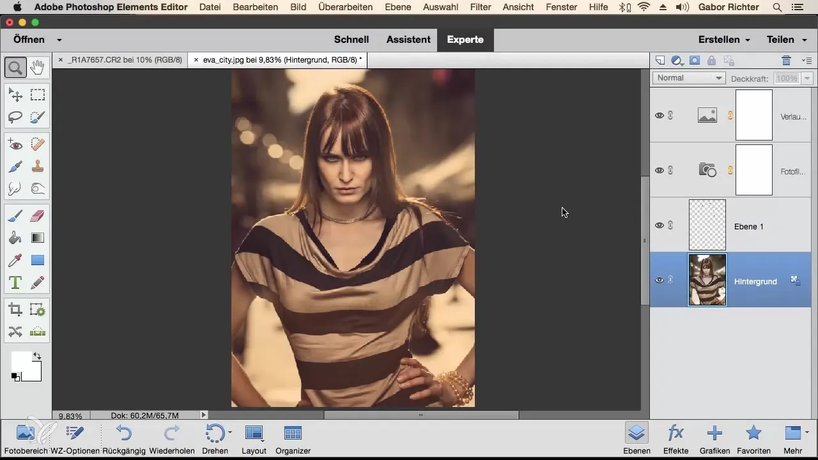Select the Sponge tool
Image resolution: width=818 pixels, height=460 pixels.
(x=38, y=188)
